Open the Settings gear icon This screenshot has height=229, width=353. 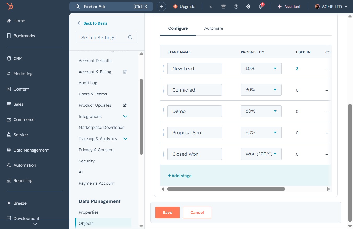point(248,7)
